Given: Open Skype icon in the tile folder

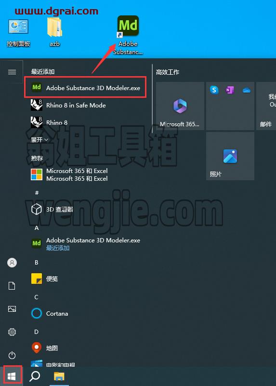Looking at the screenshot, I should click(x=214, y=90).
